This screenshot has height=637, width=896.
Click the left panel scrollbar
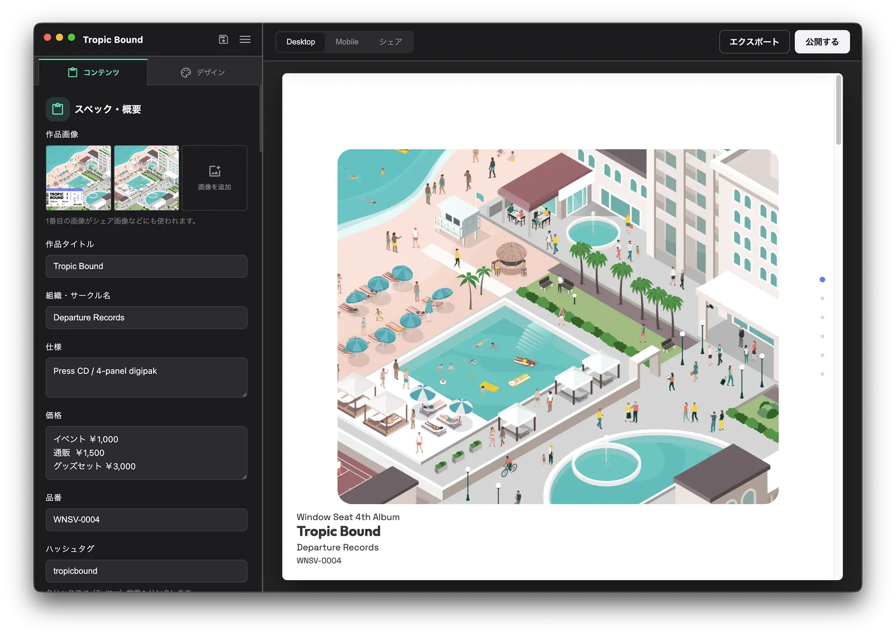260,118
